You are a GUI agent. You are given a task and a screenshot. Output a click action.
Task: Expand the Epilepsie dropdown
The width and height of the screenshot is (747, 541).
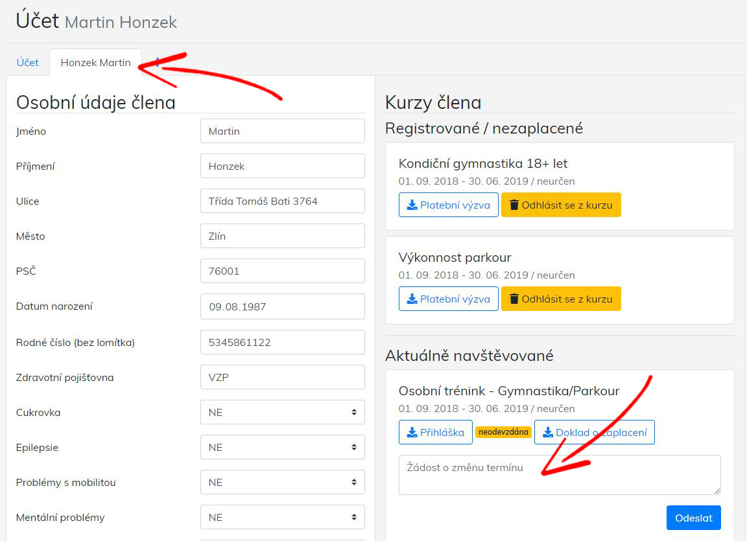[282, 447]
